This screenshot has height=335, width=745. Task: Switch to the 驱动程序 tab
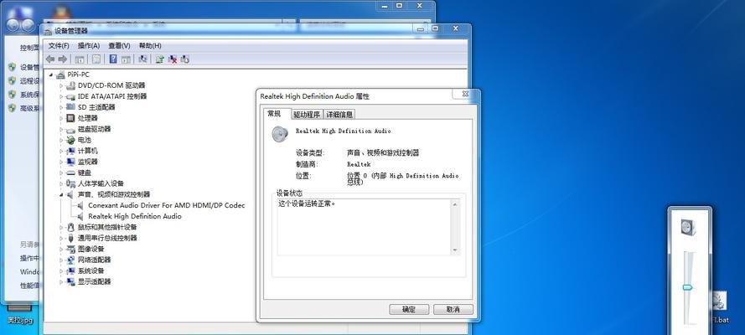point(307,115)
